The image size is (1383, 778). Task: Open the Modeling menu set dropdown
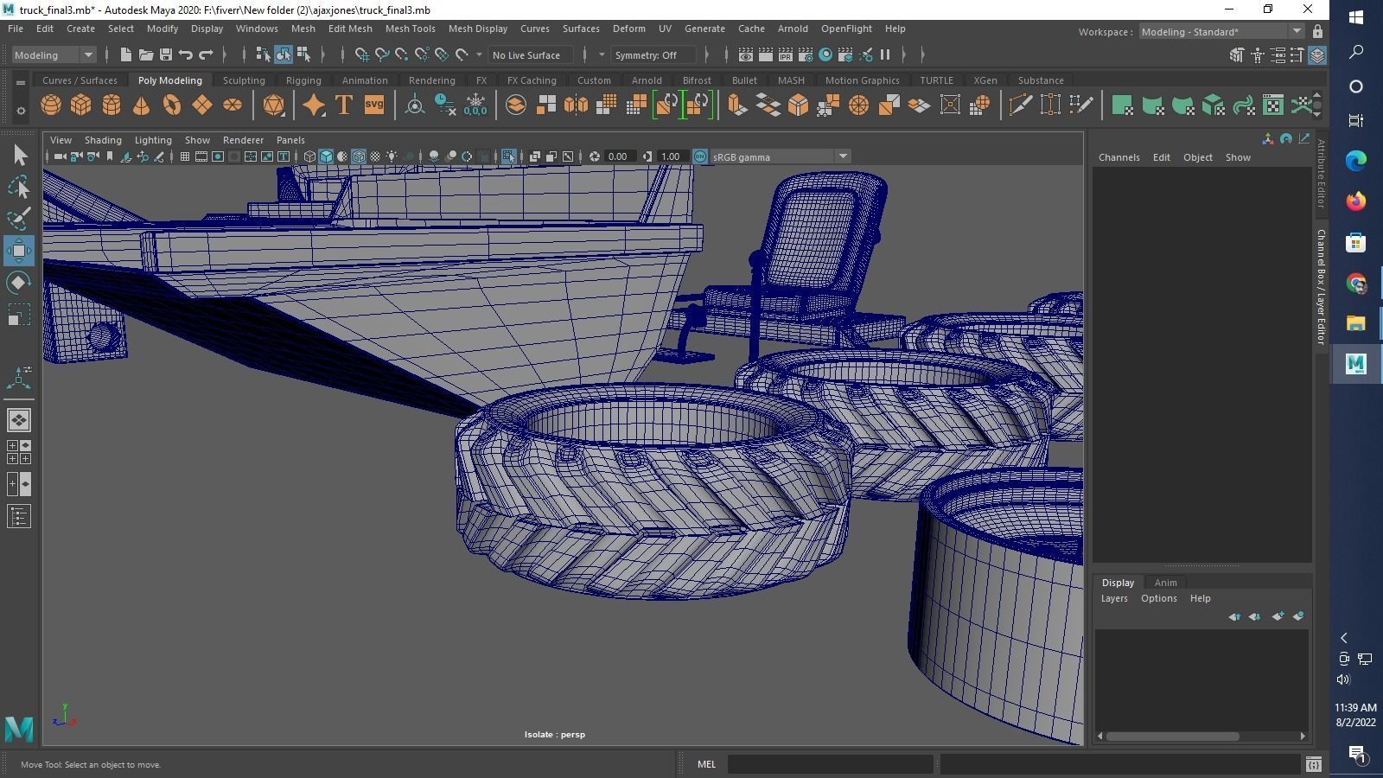(x=54, y=55)
